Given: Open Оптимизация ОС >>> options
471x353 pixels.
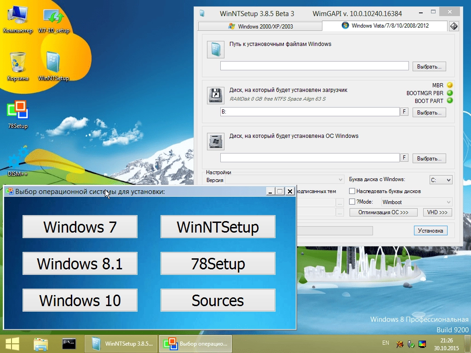Looking at the screenshot, I should pos(383,212).
